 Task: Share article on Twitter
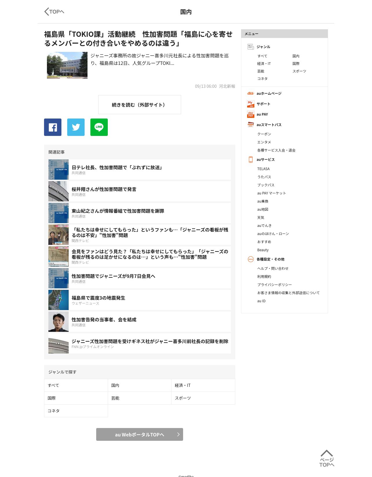76,127
